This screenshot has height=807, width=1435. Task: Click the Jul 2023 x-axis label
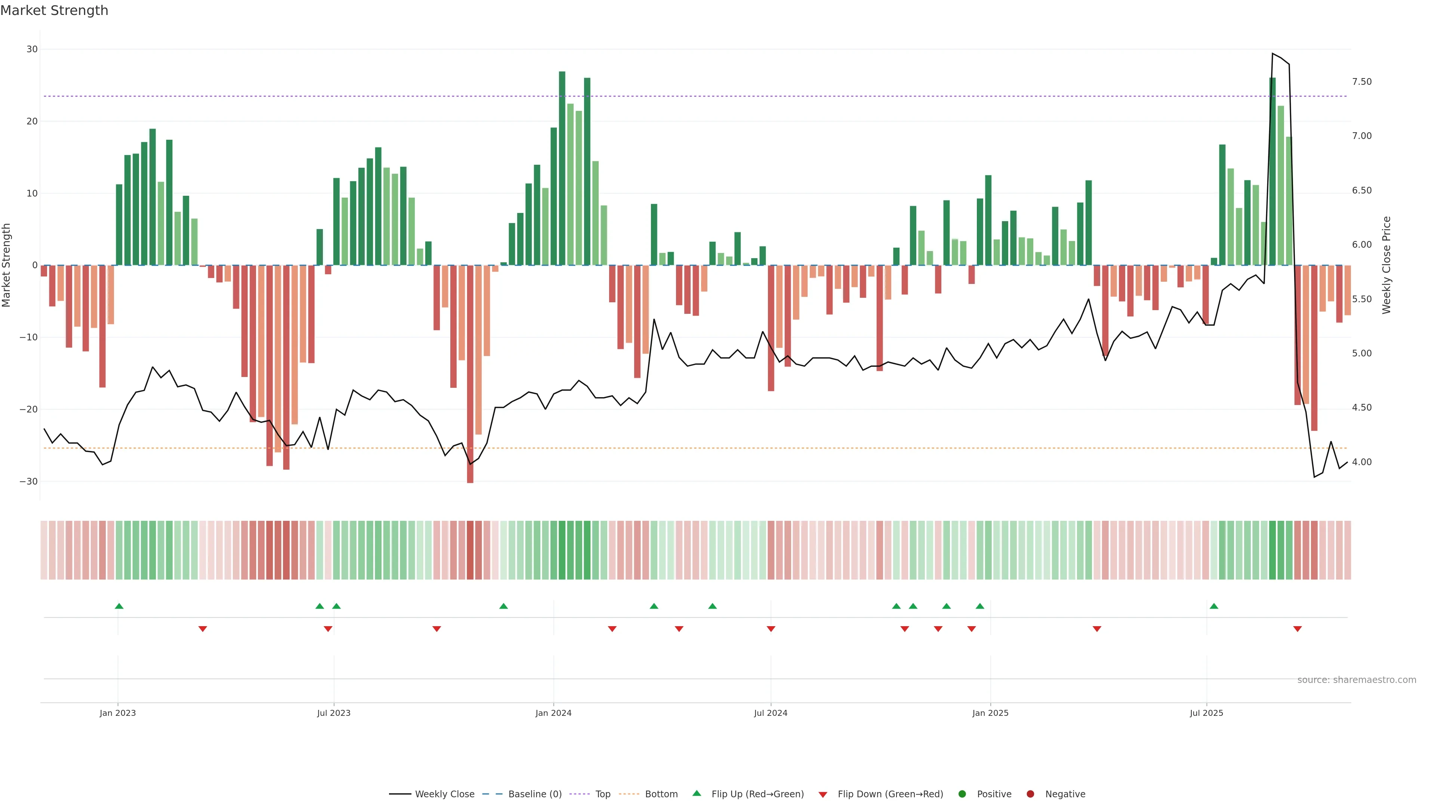[334, 713]
